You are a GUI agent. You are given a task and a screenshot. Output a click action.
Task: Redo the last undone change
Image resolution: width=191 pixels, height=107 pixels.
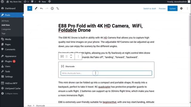[47, 9]
